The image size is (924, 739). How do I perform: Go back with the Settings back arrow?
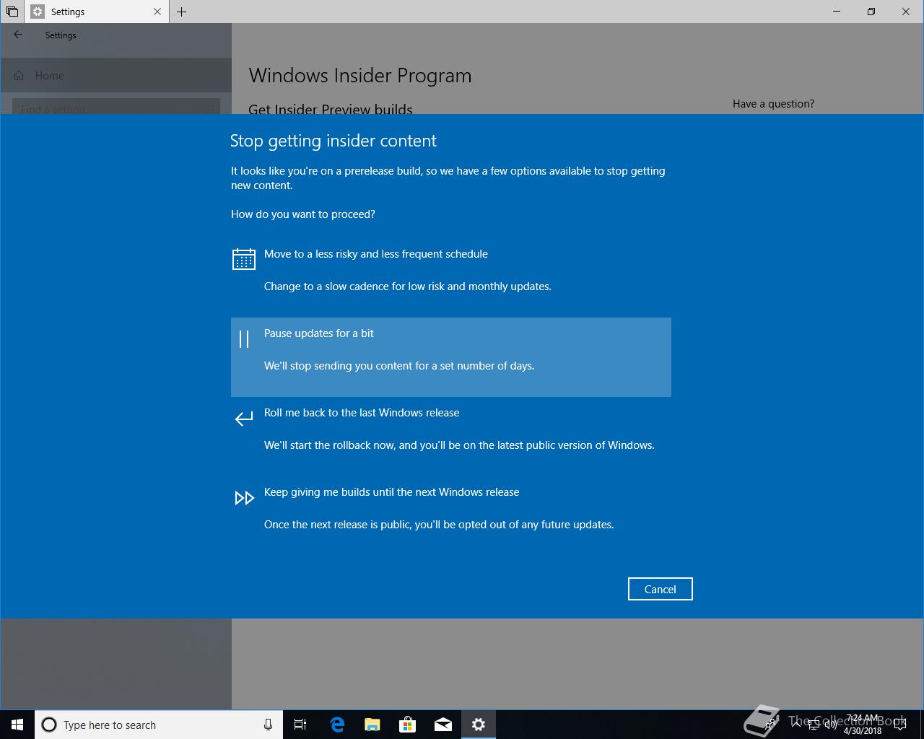click(x=18, y=35)
